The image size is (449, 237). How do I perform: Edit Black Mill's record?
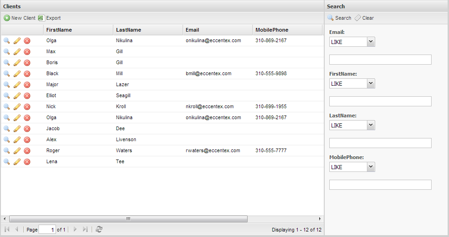click(17, 74)
